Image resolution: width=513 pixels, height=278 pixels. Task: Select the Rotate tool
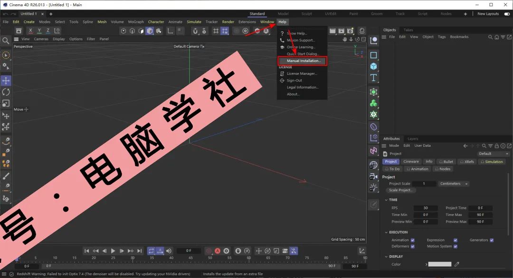pos(6,92)
